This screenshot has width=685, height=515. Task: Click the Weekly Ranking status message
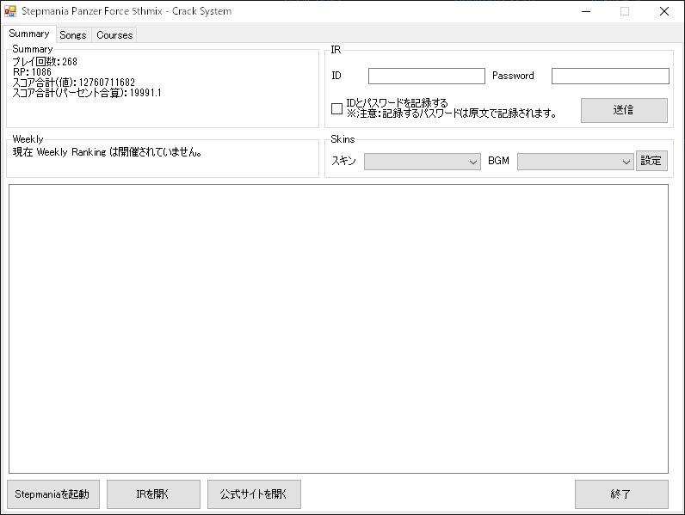(107, 152)
